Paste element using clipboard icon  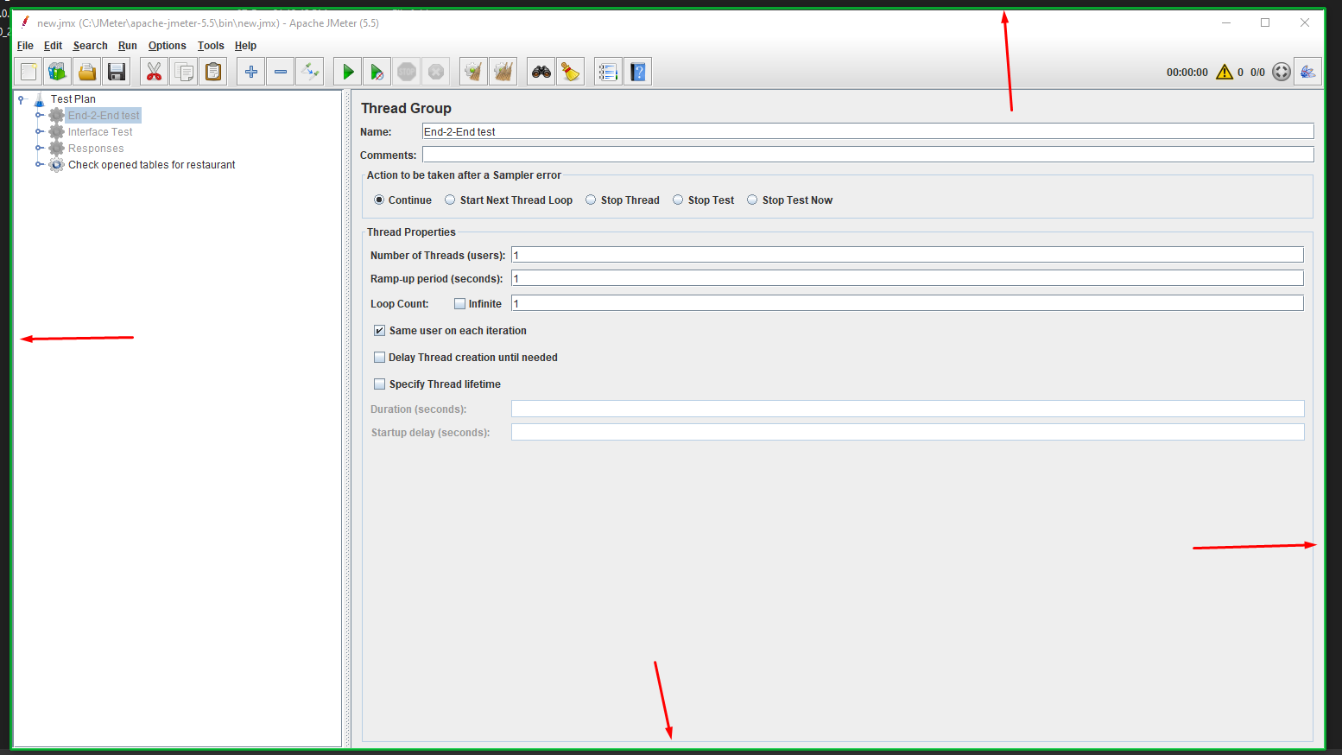212,72
